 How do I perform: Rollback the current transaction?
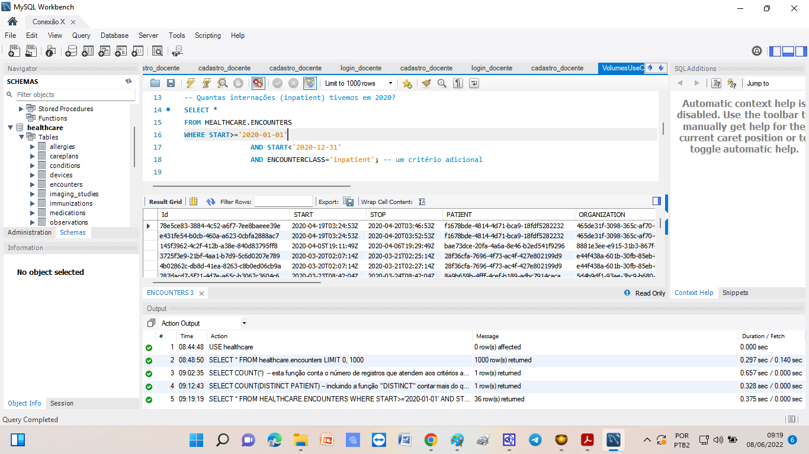pyautogui.click(x=293, y=83)
